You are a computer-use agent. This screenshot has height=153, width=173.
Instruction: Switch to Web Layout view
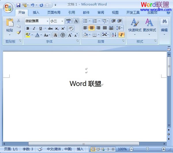[x=103, y=149]
